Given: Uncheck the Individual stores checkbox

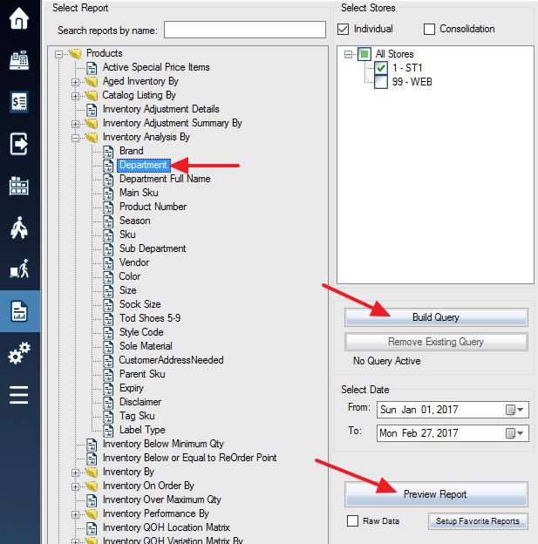Looking at the screenshot, I should [343, 29].
